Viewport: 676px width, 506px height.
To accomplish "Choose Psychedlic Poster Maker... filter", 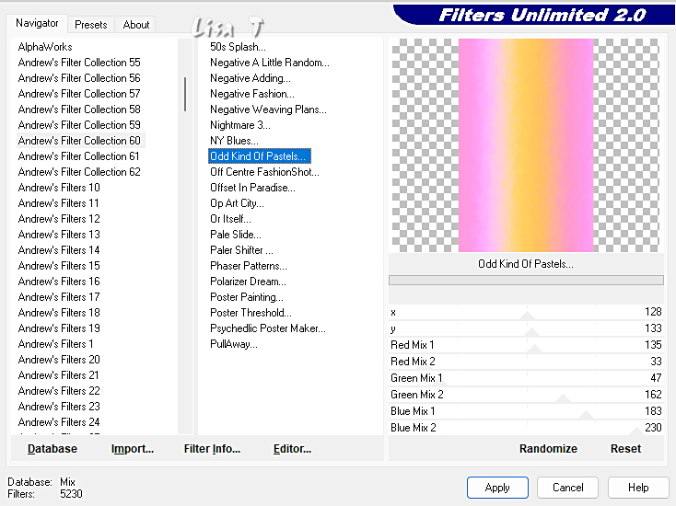I will 268,328.
